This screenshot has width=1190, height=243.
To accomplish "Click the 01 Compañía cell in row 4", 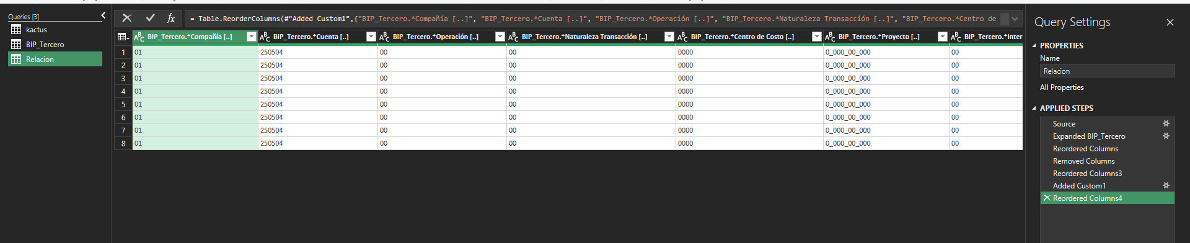I will (195, 92).
